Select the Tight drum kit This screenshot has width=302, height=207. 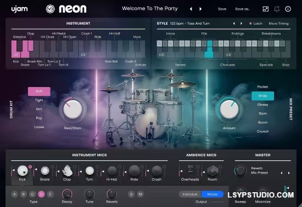coord(39,100)
